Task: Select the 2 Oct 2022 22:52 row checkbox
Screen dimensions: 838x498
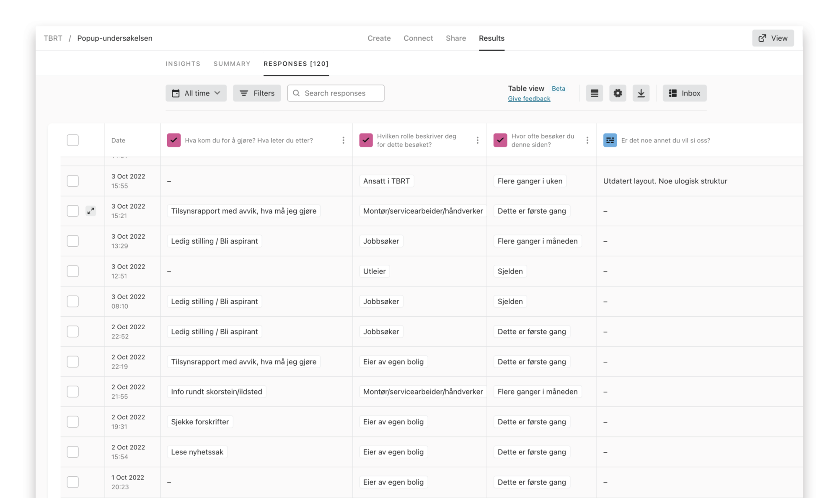Action: pyautogui.click(x=73, y=331)
